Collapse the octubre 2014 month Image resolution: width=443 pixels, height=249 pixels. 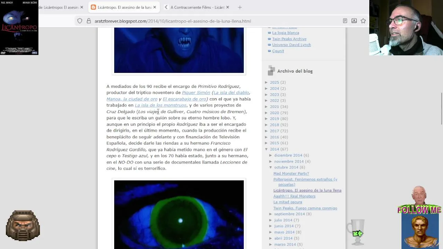pyautogui.click(x=271, y=167)
